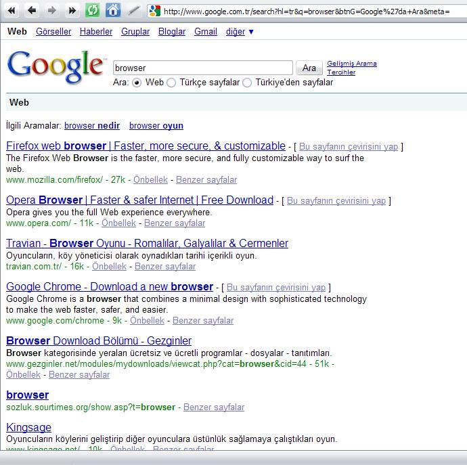Screen dimensions: 467x465
Task: Click the www.mozilla.com/firefox/ green URL text
Action: pyautogui.click(x=54, y=180)
